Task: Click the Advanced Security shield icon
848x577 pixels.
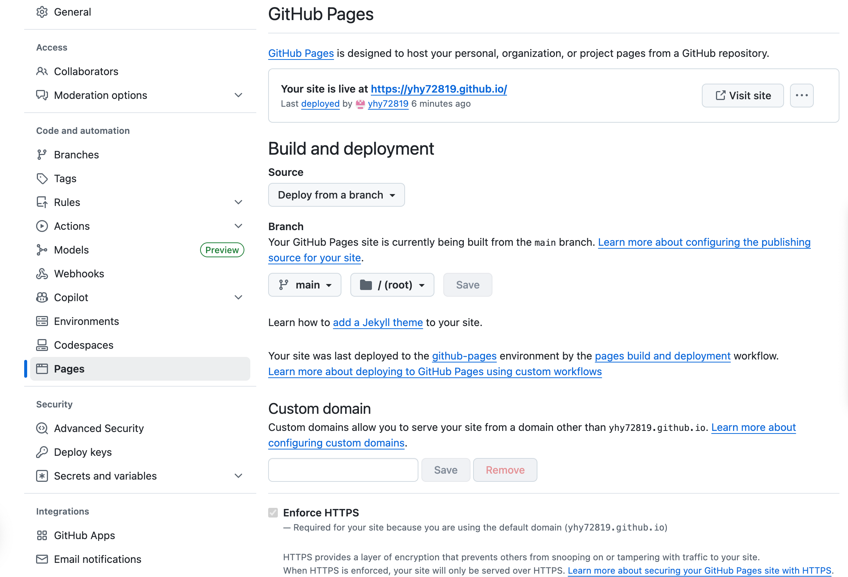Action: (42, 428)
